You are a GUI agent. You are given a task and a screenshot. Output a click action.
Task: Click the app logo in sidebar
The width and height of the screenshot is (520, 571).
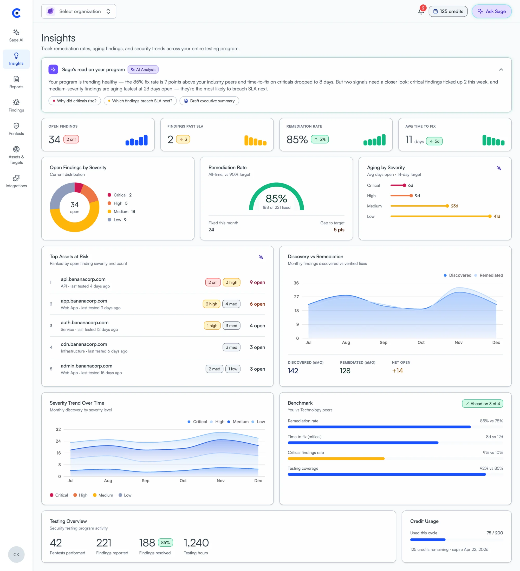coord(16,13)
